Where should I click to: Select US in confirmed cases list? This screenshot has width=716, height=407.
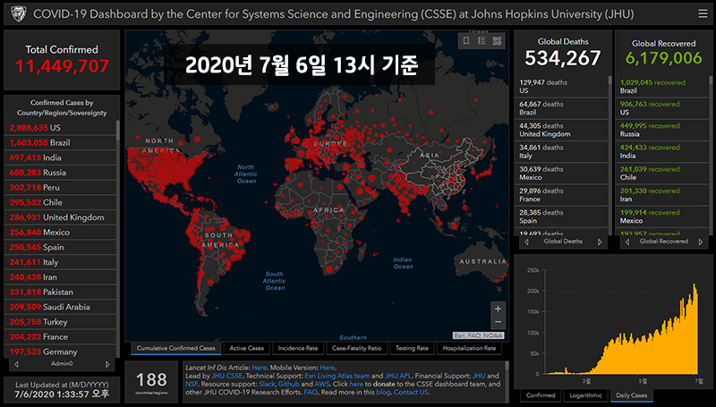[x=60, y=128]
